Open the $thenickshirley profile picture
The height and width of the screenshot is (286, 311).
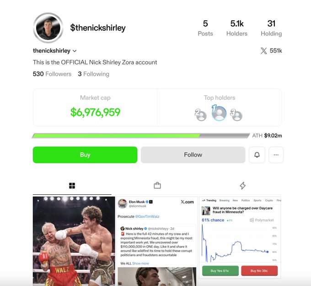(x=48, y=28)
